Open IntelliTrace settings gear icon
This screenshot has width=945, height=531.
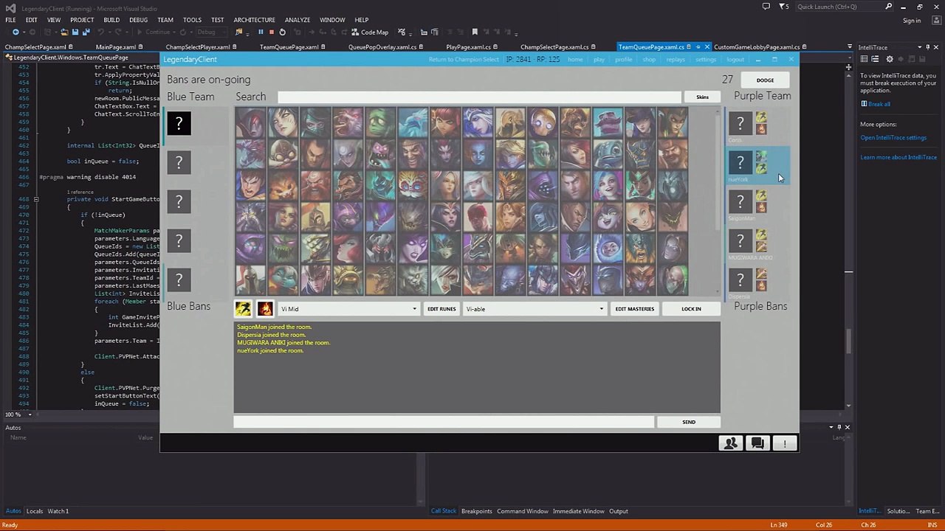[890, 59]
